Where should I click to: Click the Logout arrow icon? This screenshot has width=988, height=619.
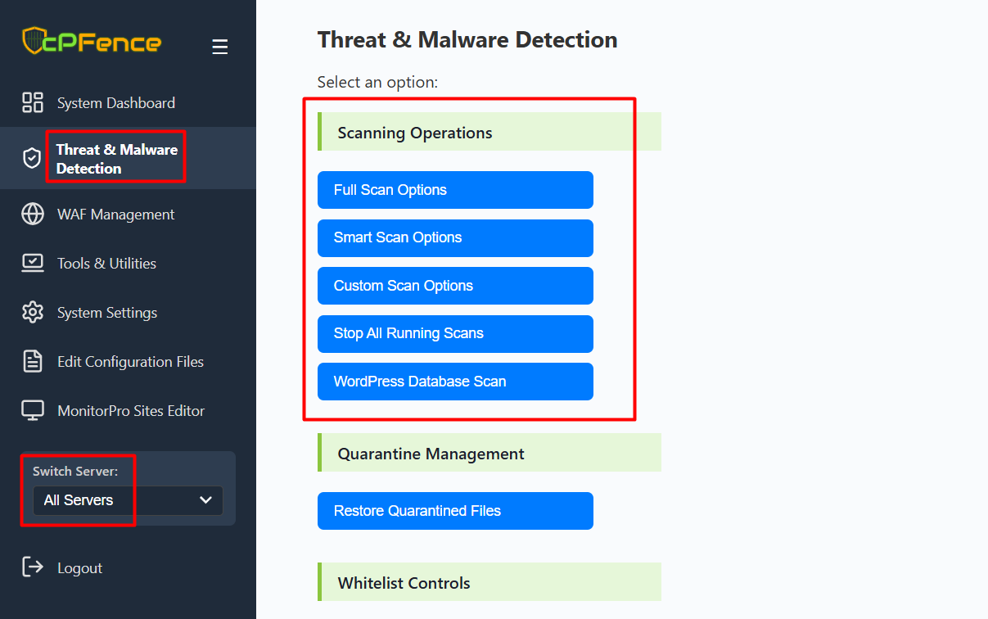33,567
